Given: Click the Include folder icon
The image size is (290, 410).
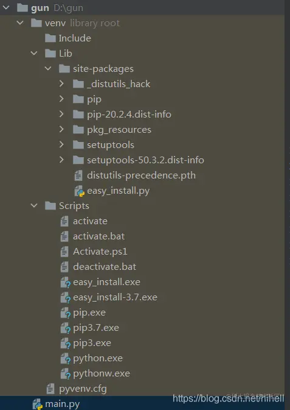Looking at the screenshot, I should (50, 38).
